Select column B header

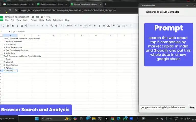pos(24,35)
